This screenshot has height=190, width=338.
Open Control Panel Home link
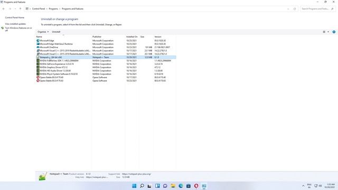pyautogui.click(x=15, y=17)
